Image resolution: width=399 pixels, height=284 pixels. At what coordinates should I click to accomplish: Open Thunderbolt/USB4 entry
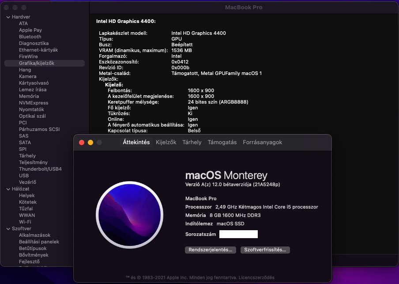tap(40, 169)
